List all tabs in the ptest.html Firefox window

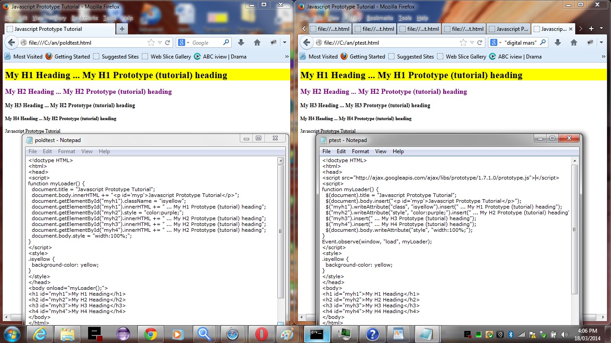coord(601,29)
